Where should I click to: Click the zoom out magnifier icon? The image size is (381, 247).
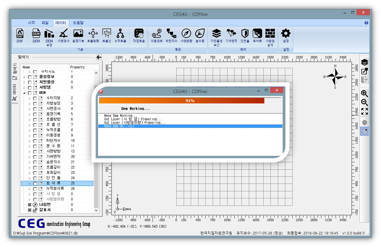click(x=365, y=103)
